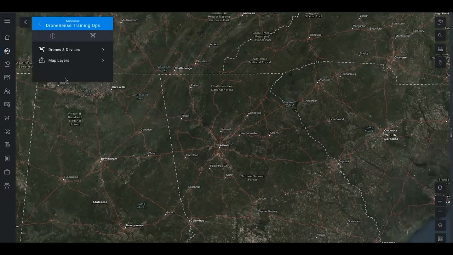The image size is (453, 255).
Task: Open the settings gear sidebar icon
Action: 7,186
